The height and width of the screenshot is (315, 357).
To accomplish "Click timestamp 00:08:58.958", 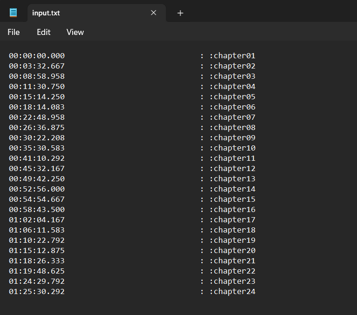I will 37,76.
